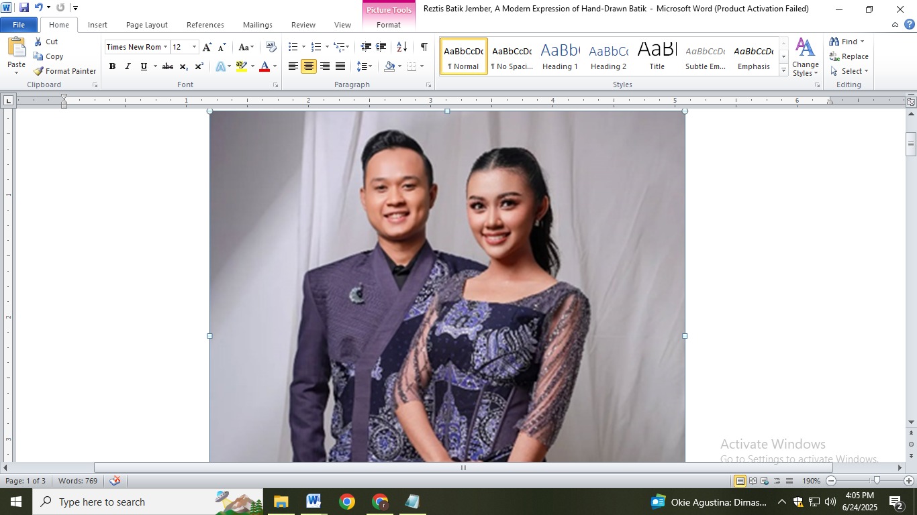Apply the Heading 1 style

(x=560, y=56)
